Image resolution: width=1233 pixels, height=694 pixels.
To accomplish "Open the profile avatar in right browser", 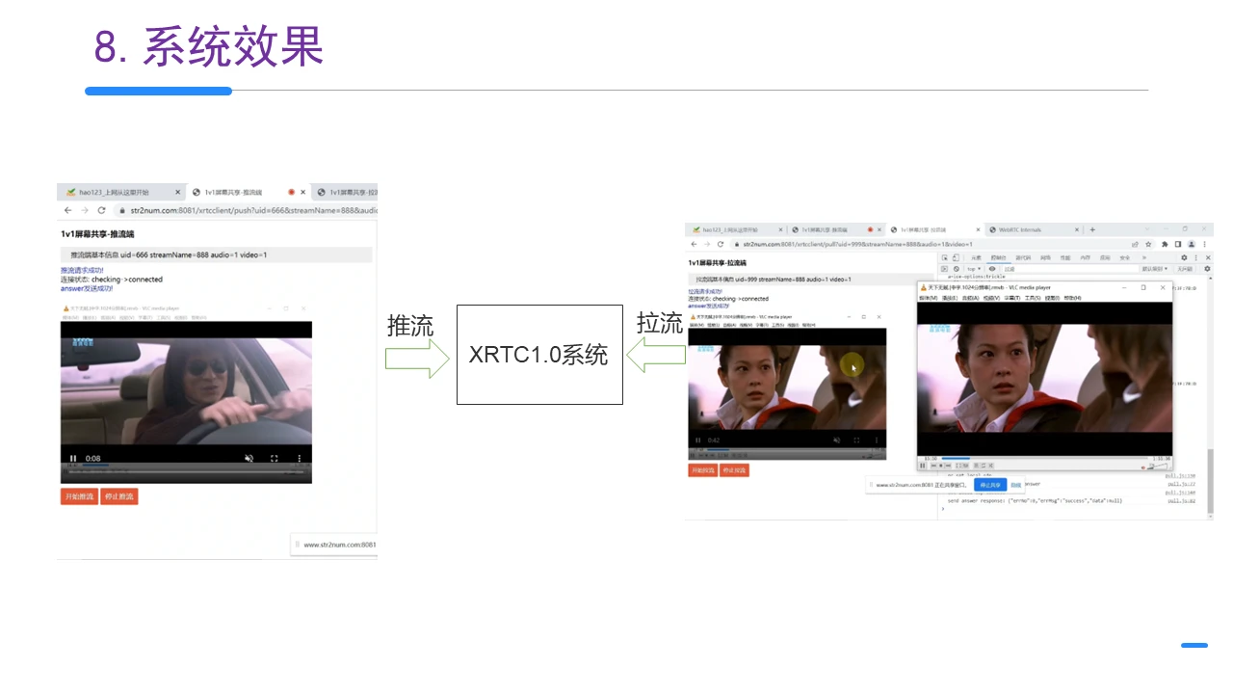I will (1192, 244).
